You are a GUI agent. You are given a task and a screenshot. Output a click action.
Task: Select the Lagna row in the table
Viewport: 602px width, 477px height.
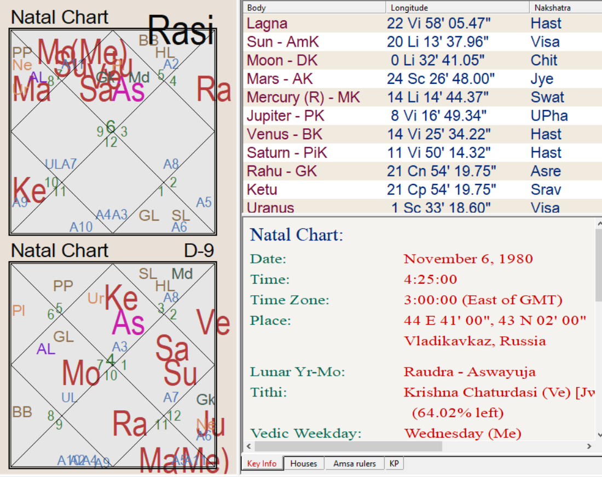[x=422, y=24]
